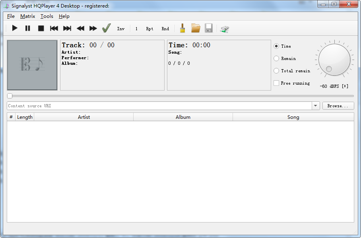This screenshot has width=361, height=238.
Task: Click the Time: 00:00 display text
Action: (x=189, y=45)
